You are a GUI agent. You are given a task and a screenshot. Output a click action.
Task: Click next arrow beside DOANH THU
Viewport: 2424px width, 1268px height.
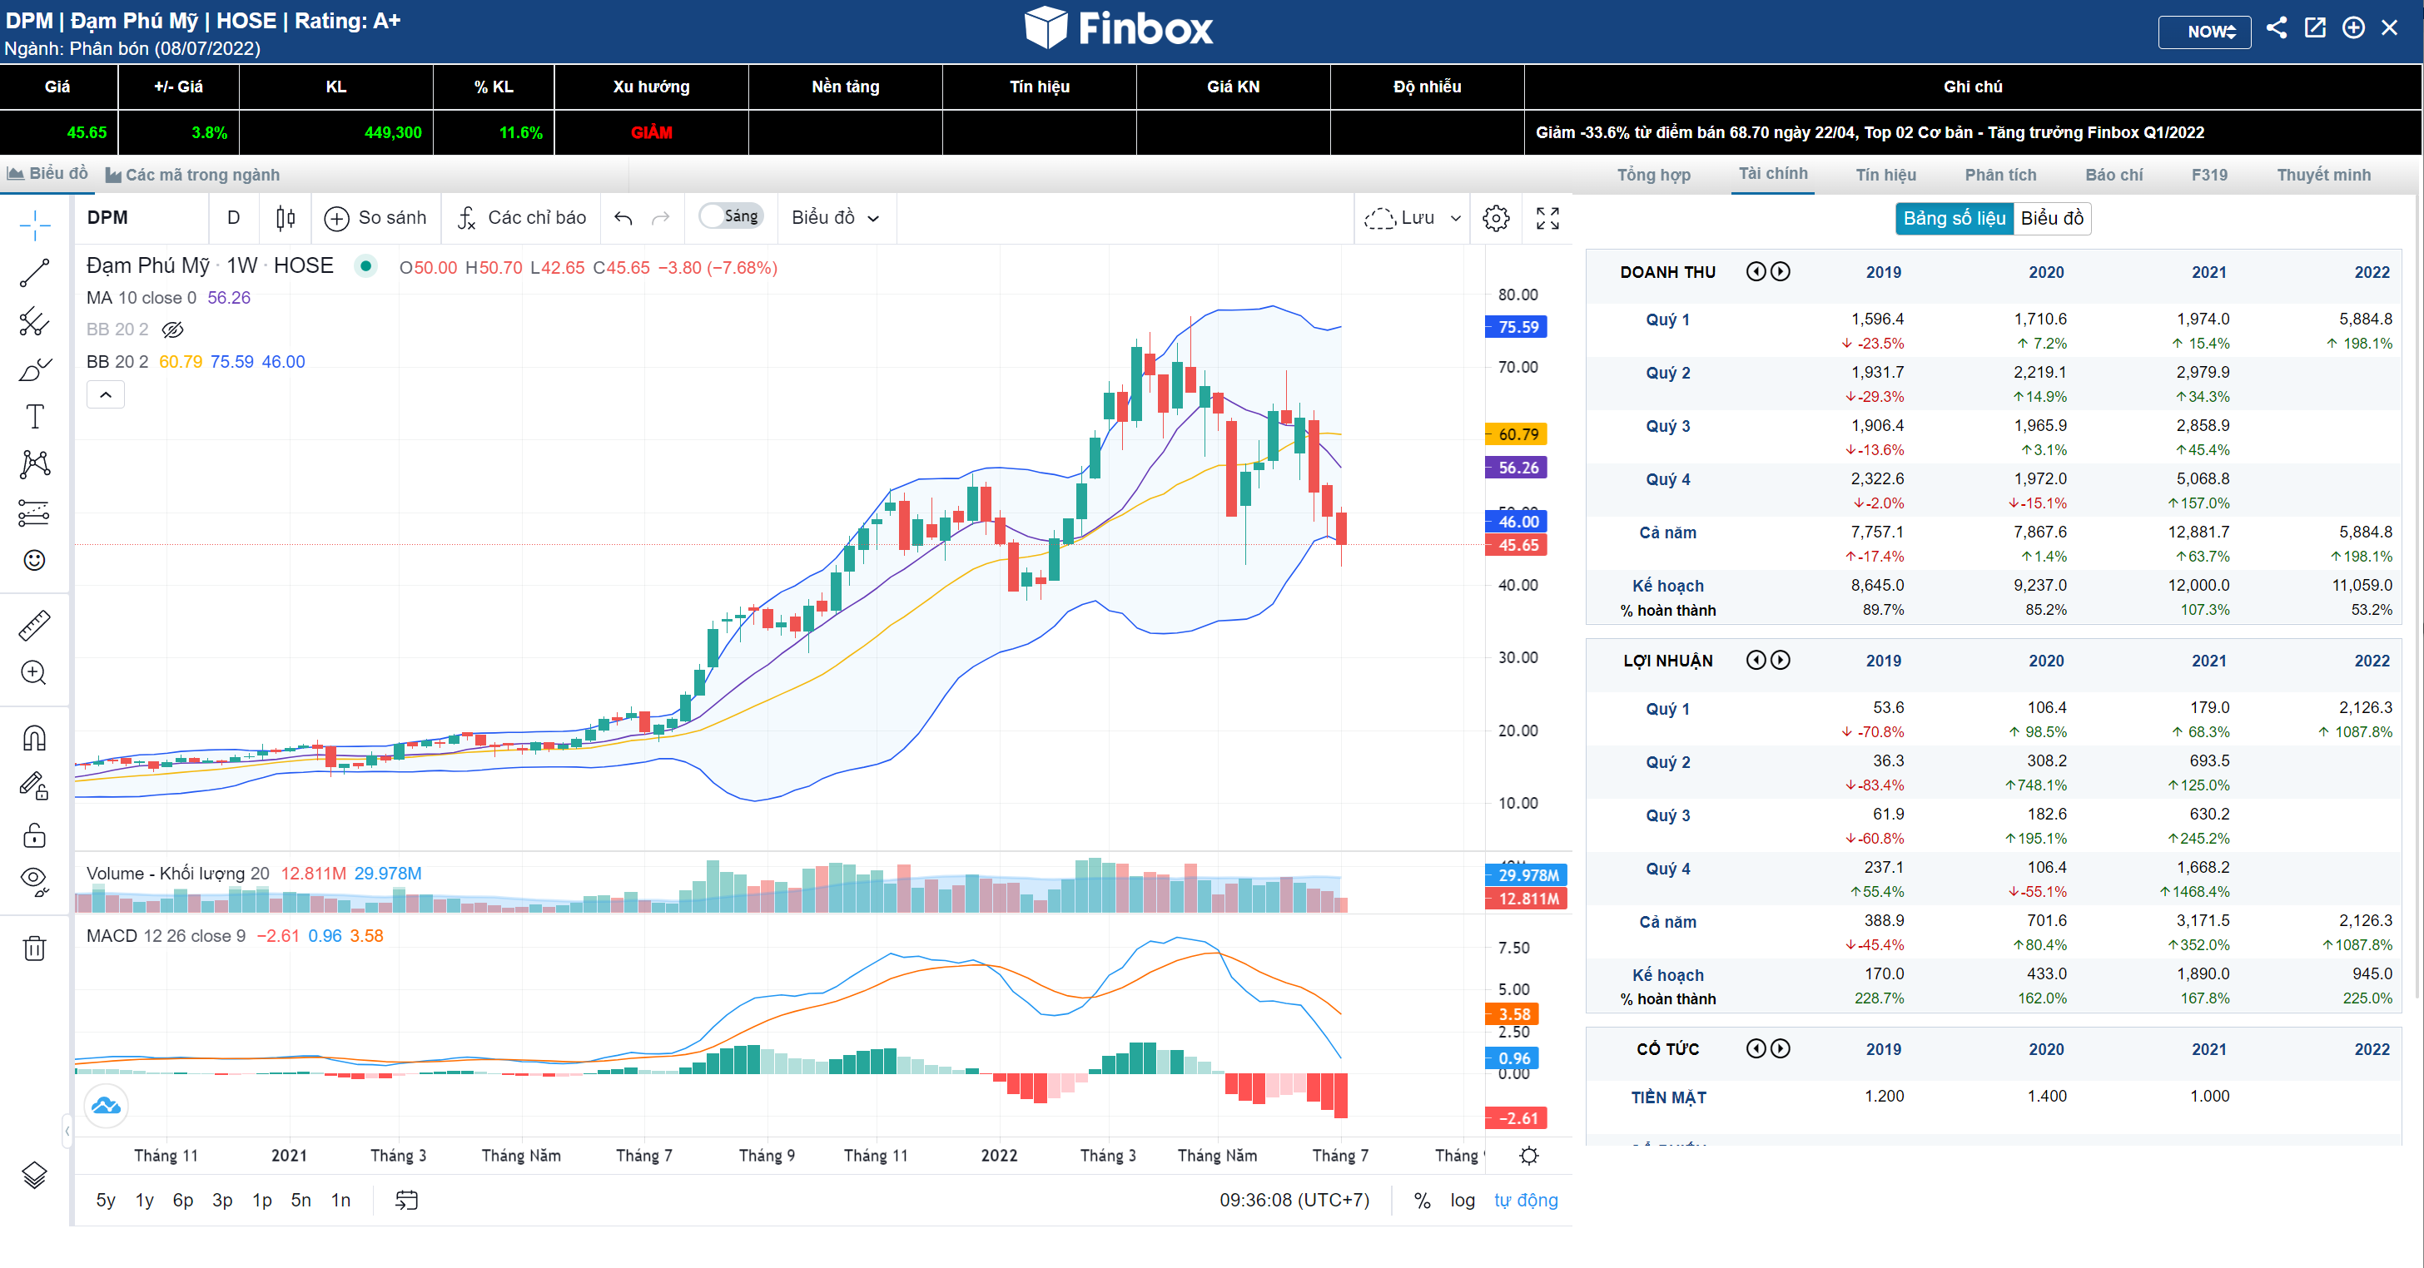(1780, 272)
